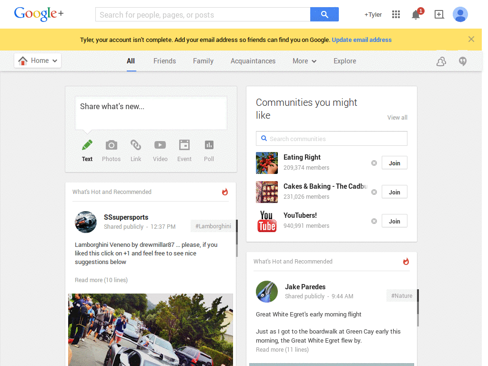Click the #Lamborghini hashtag
Viewport: 488px width, 366px height.
[x=213, y=226]
